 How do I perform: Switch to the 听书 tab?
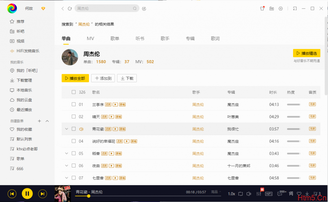(140, 38)
